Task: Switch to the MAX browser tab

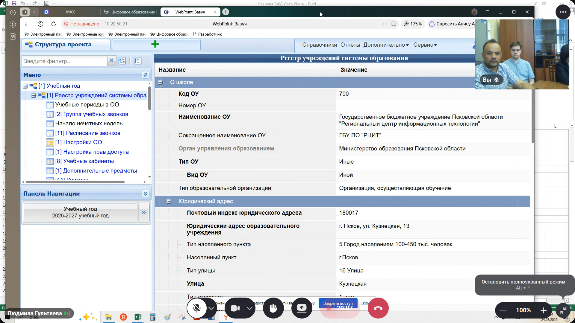Action: point(70,12)
